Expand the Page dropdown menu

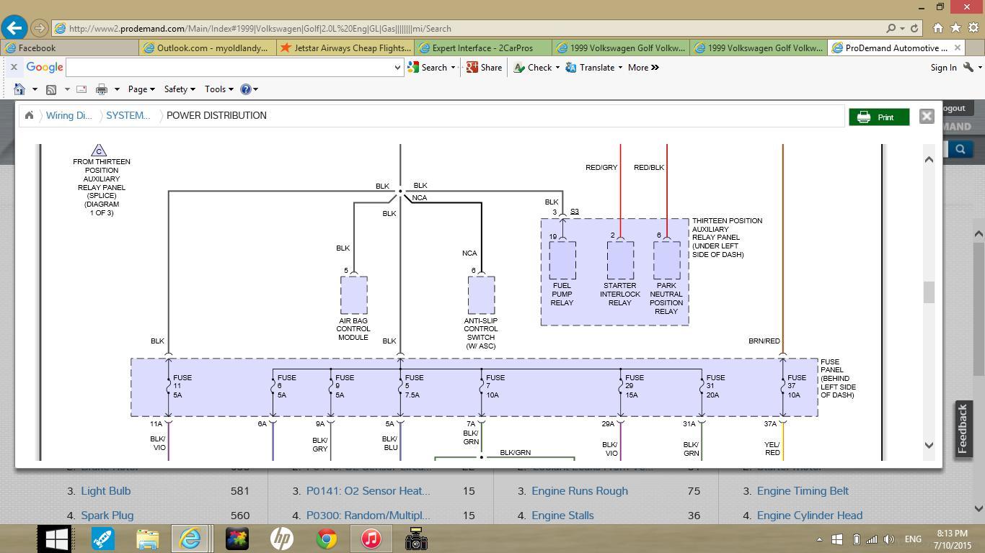(141, 89)
